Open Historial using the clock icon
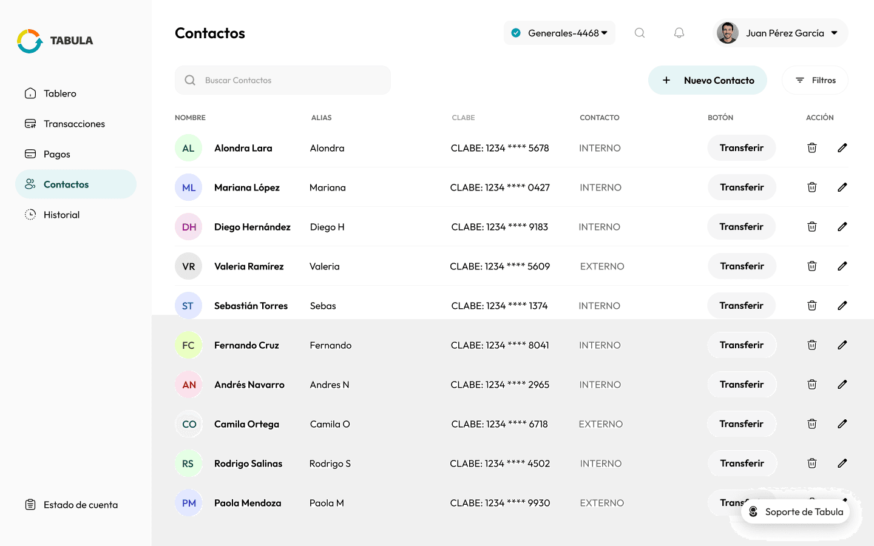874x546 pixels. pos(30,214)
